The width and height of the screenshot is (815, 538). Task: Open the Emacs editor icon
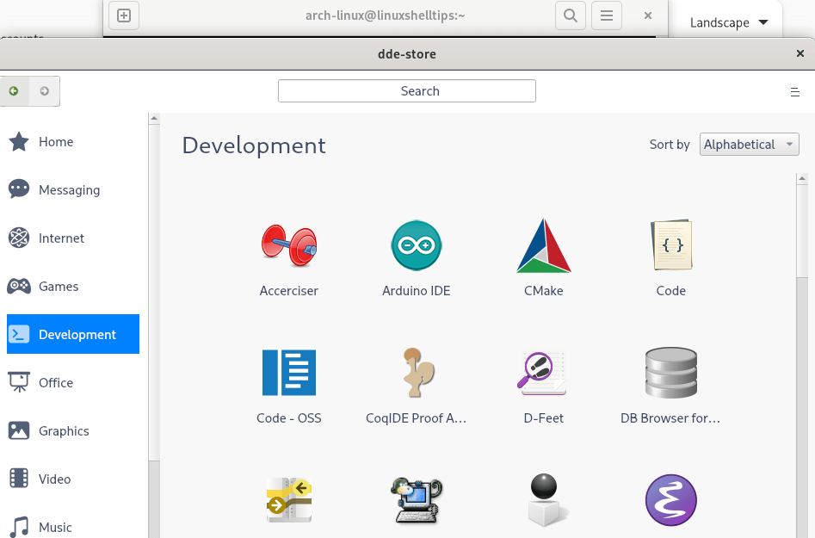point(670,499)
